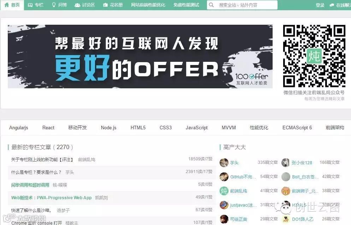Click the chat bubble icon beside 在线聊天
The height and width of the screenshot is (225, 351).
[332, 5]
